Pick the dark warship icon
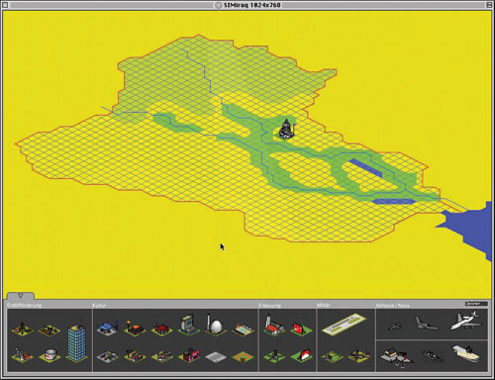This screenshot has width=495, height=380. [x=433, y=356]
